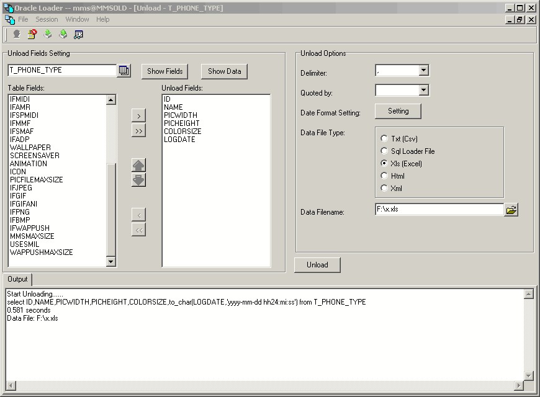Image resolution: width=540 pixels, height=397 pixels.
Task: Click the Unload button
Action: pyautogui.click(x=317, y=265)
